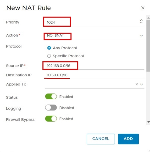Turn off the Firewall Bypass toggle
The width and height of the screenshot is (150, 152).
point(51,119)
